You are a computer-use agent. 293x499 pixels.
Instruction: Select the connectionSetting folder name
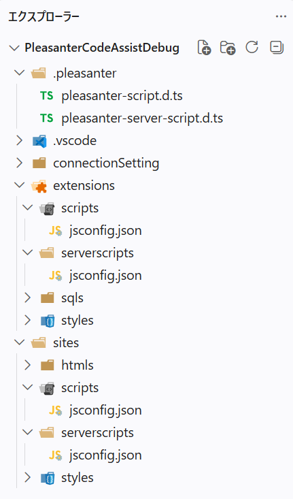[x=106, y=163]
